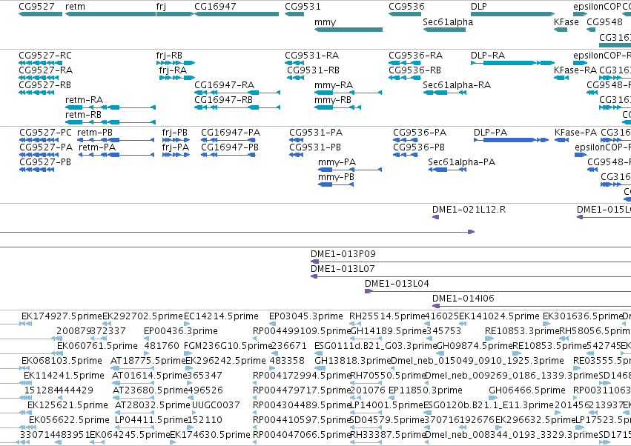Select the DLP-PA protein feature
Viewport: 631px width, 446px height.
(x=511, y=140)
